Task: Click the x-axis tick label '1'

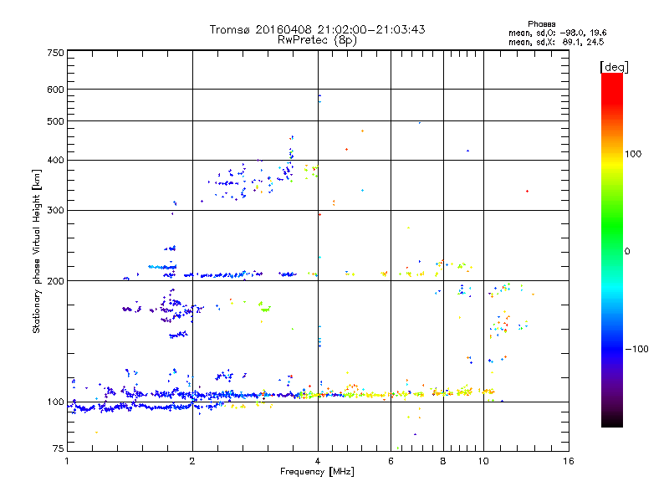Action: click(x=67, y=461)
